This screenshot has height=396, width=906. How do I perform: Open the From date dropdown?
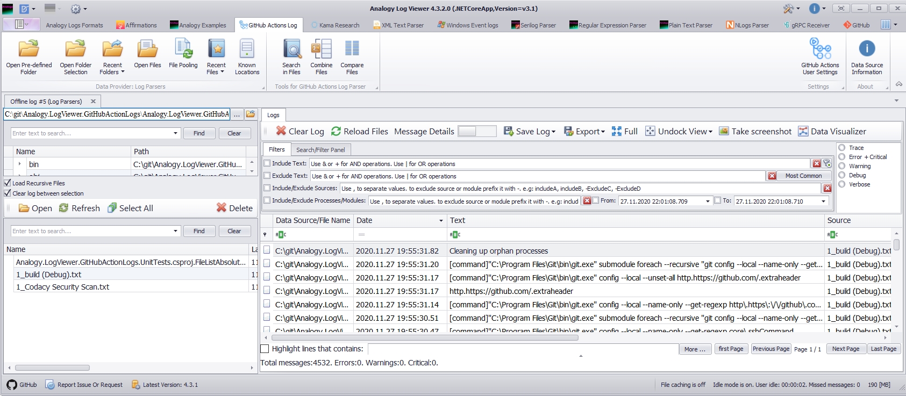(x=708, y=201)
